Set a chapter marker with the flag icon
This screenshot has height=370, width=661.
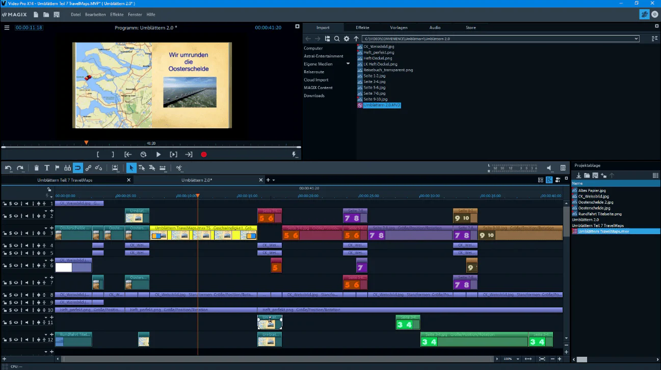(57, 168)
